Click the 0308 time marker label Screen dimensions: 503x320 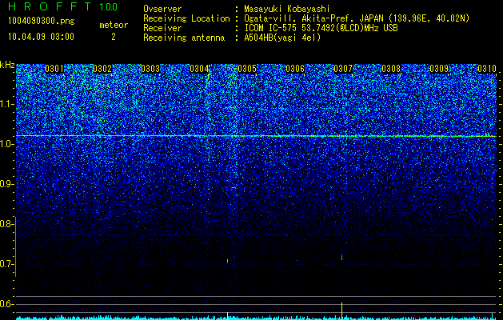(391, 69)
